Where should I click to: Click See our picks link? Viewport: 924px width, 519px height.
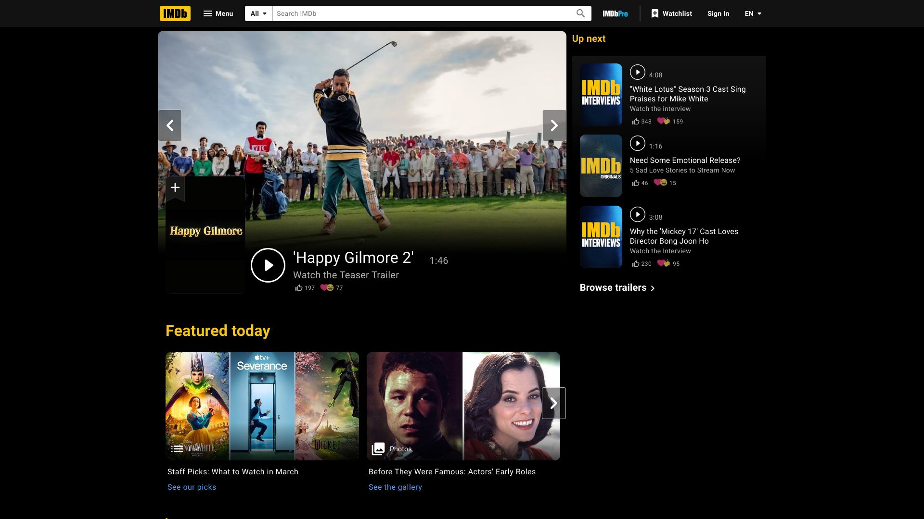click(192, 487)
